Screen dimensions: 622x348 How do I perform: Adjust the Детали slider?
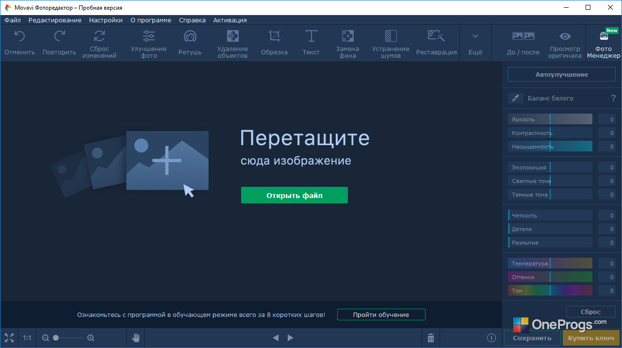point(550,229)
